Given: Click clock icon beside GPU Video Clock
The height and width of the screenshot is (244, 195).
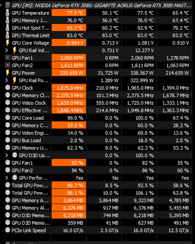Looking at the screenshot, I should coord(8,103).
